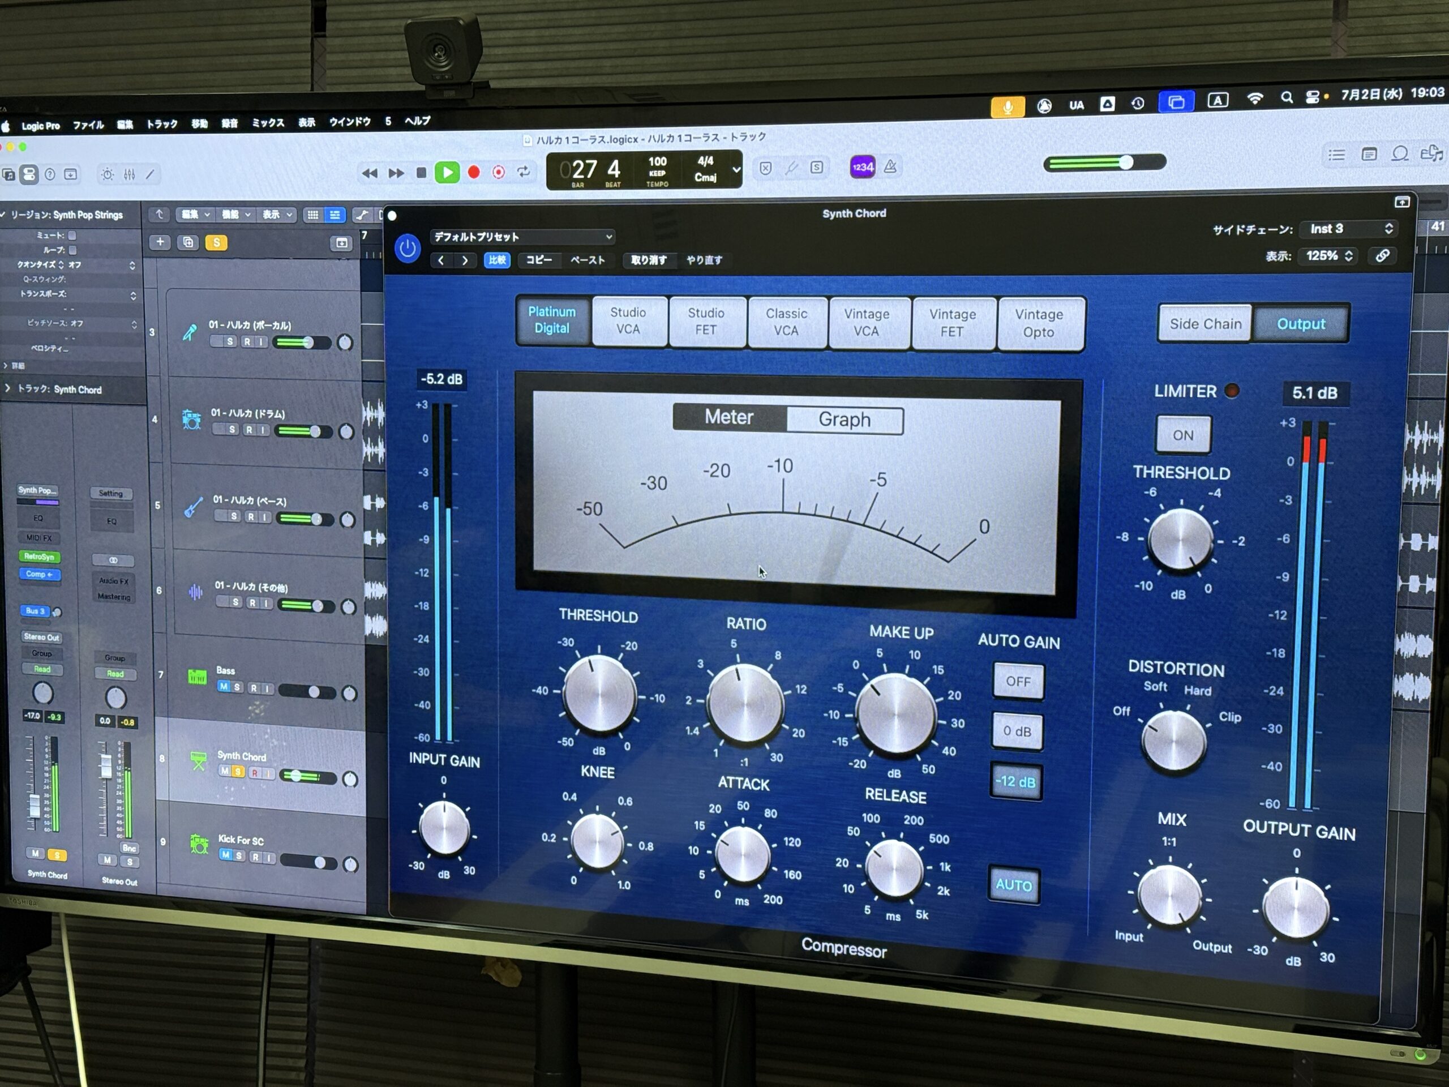Click the ペースト button in plugin header

click(588, 260)
